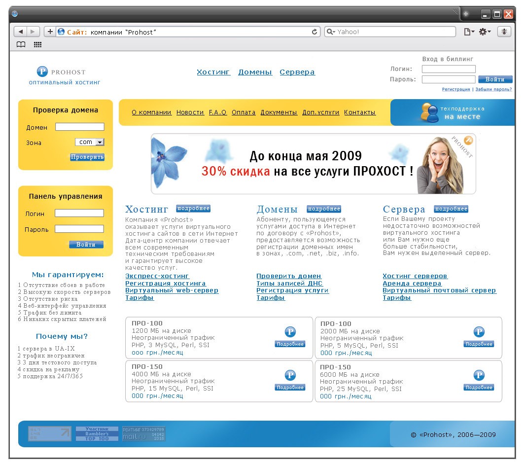524x466 pixels.
Task: Click Подробнее in the ПРО-100 1200 МБ card
Action: pyautogui.click(x=290, y=344)
